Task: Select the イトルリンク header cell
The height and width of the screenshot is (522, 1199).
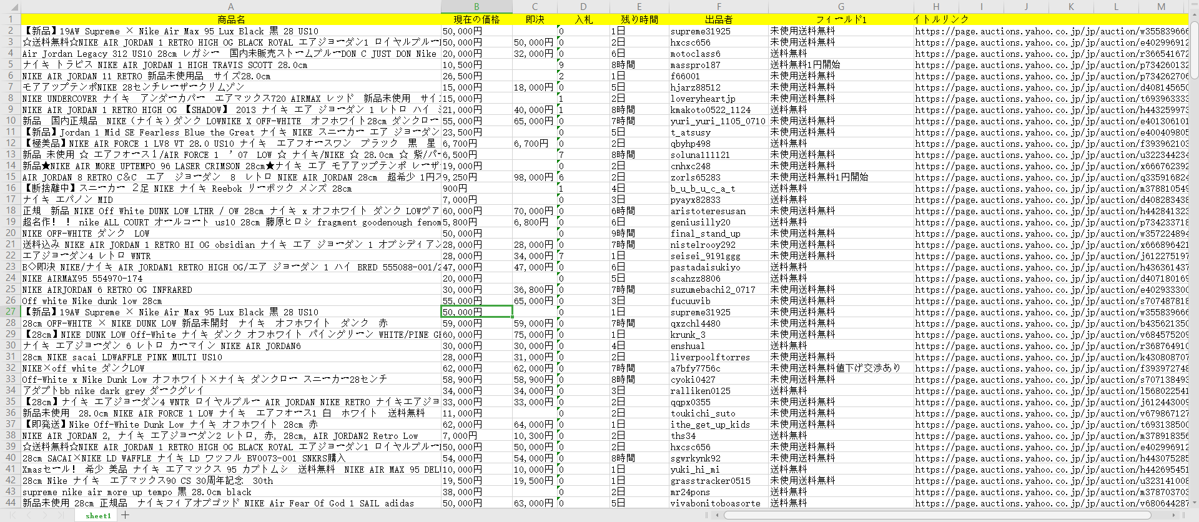Action: [941, 19]
